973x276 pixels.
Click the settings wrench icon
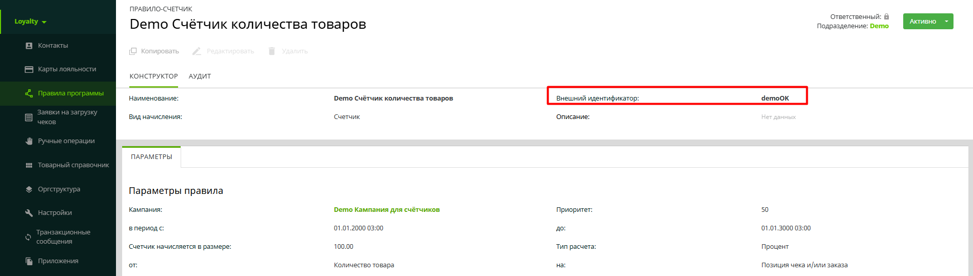point(29,213)
